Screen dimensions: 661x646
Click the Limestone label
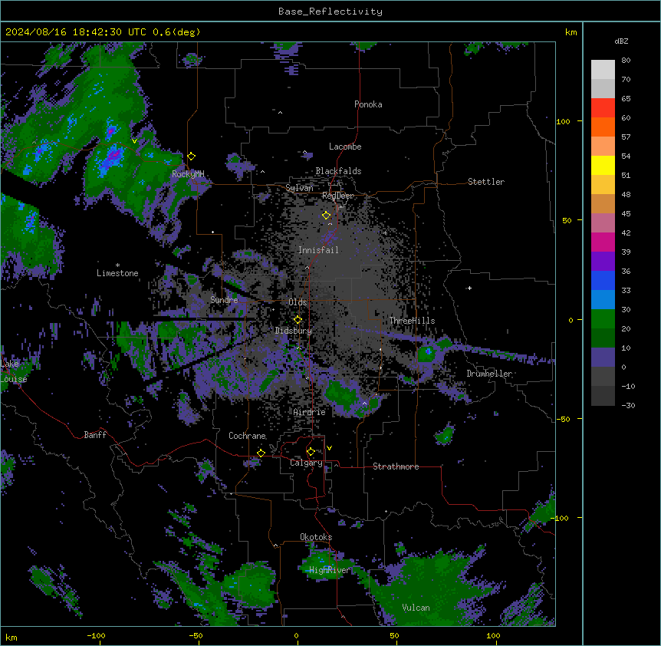pyautogui.click(x=117, y=273)
